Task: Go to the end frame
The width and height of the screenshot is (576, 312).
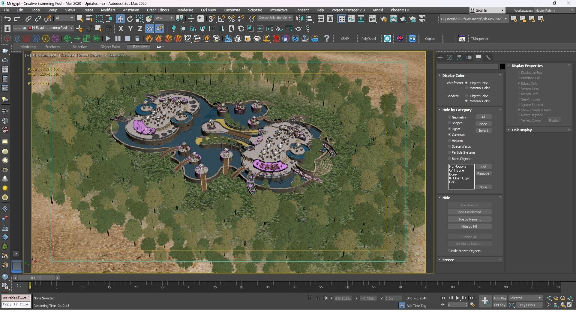Action: 472,298
